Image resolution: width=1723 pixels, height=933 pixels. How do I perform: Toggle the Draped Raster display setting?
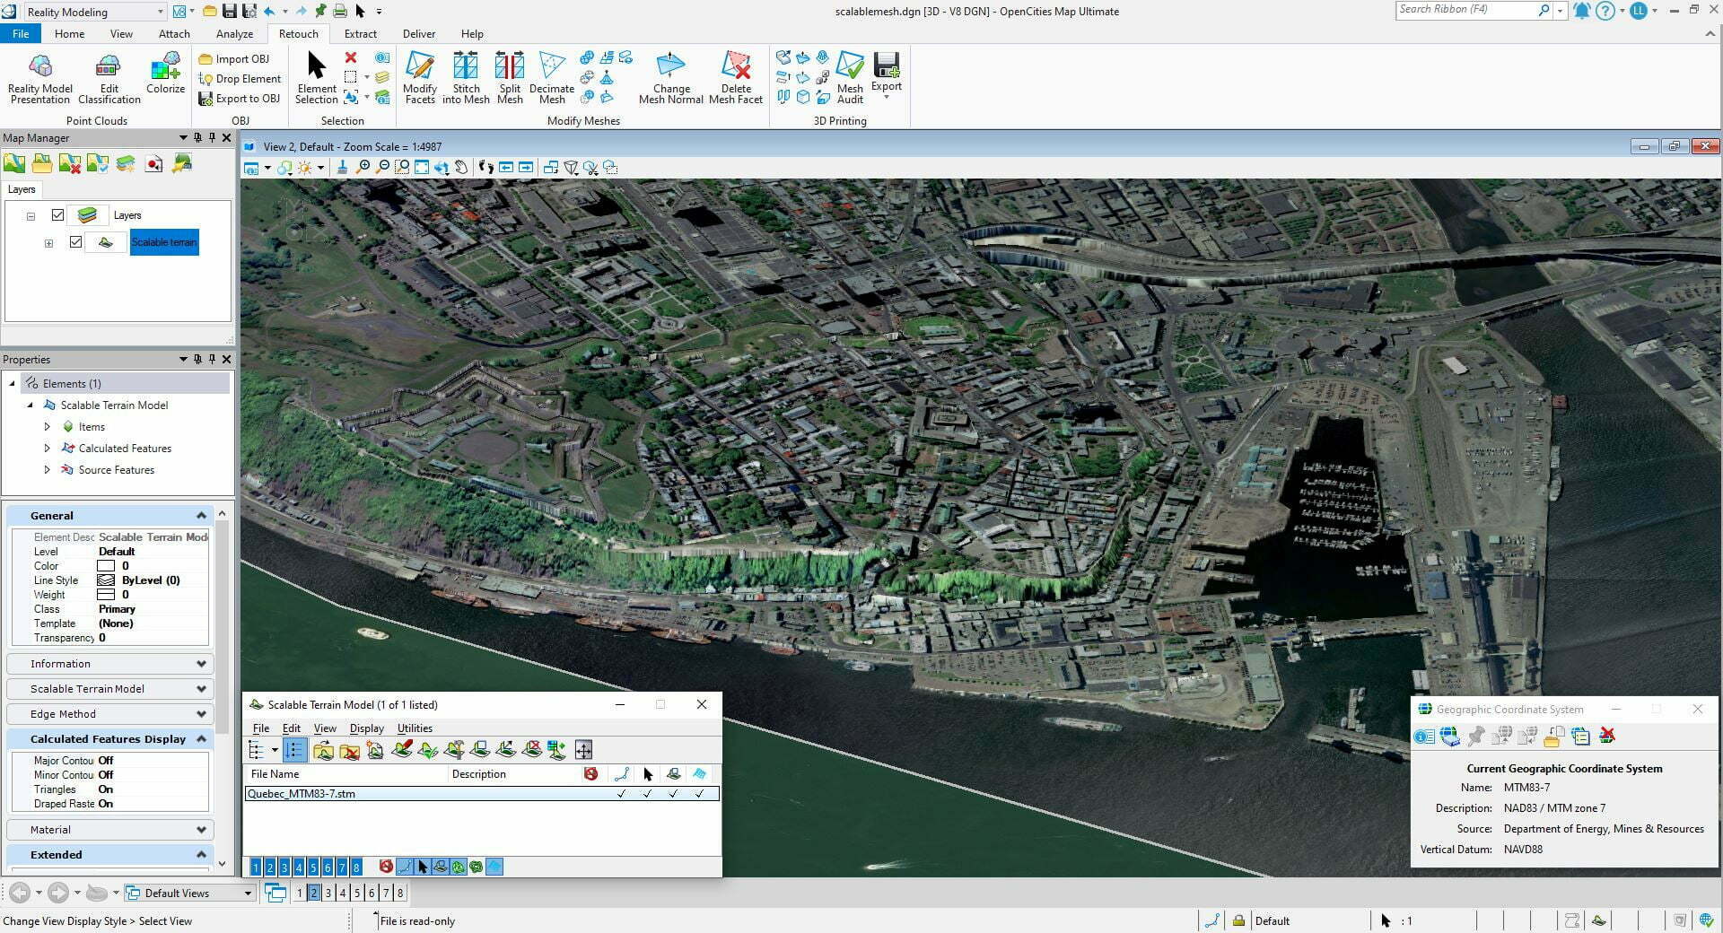point(105,804)
